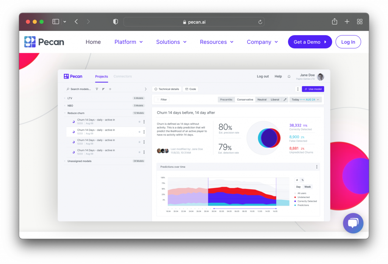Star the first Churn 14 Days model
Screen dimensions: 388x264
[x=139, y=122]
